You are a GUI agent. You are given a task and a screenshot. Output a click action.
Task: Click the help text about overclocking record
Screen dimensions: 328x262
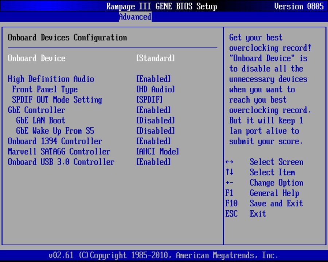coord(270,90)
